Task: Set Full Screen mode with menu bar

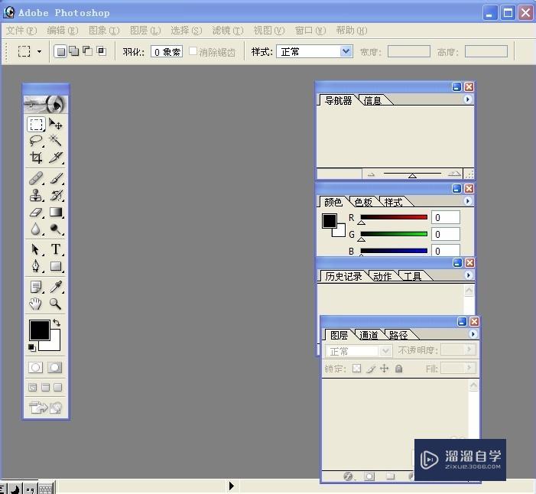Action: tap(45, 388)
